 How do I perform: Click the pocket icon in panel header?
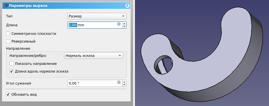[x=6, y=6]
